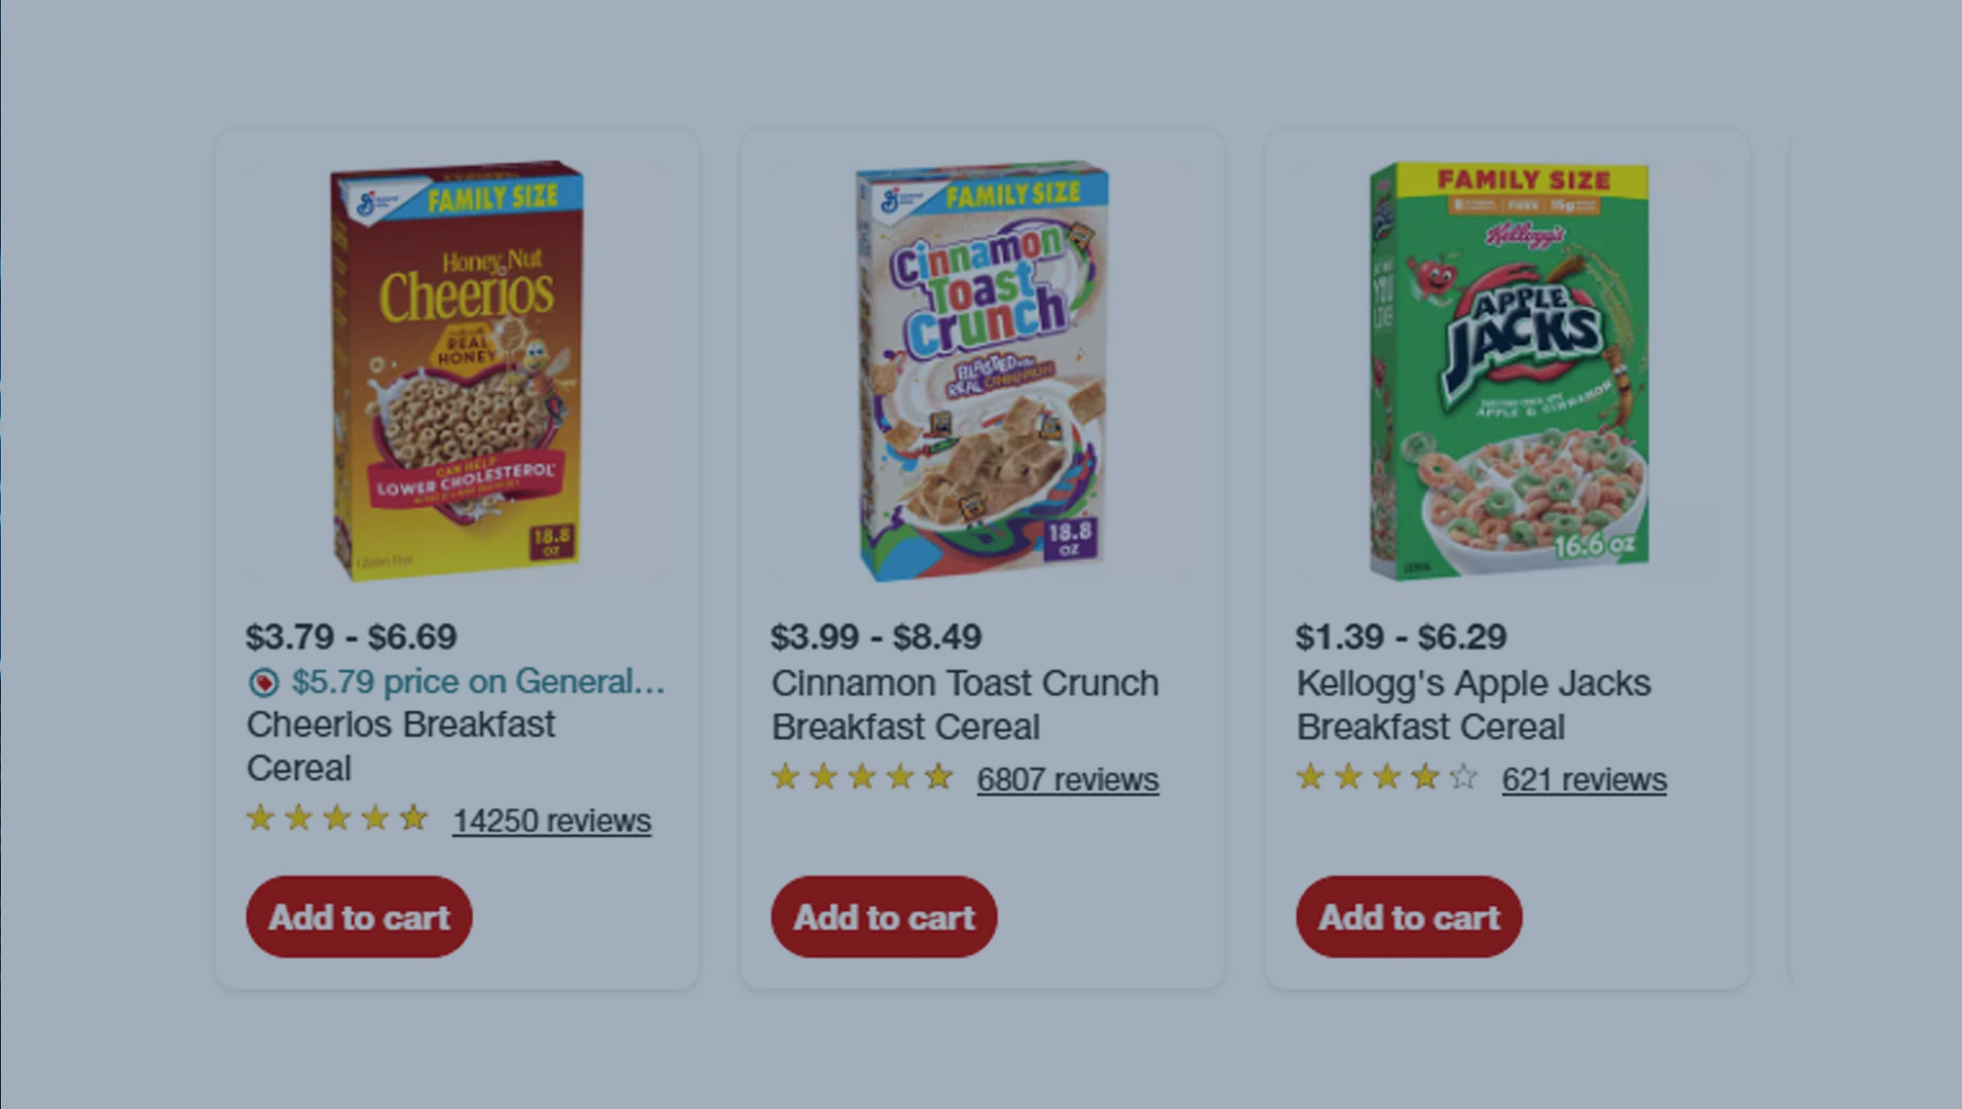Add Cinnamon Toast Crunch to cart
The height and width of the screenshot is (1109, 1962).
point(883,918)
